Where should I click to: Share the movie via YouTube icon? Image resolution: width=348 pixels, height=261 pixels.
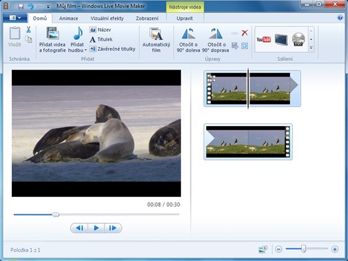[x=263, y=40]
